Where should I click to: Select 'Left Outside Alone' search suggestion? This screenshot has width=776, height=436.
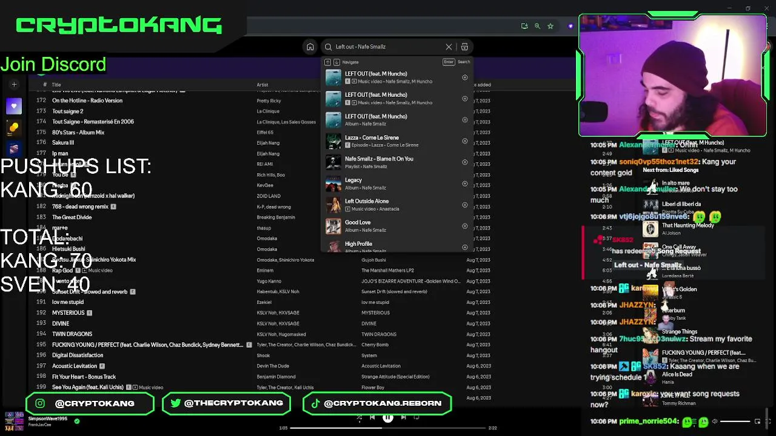pos(398,205)
